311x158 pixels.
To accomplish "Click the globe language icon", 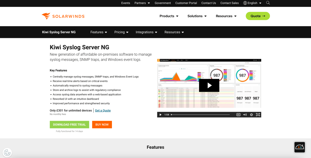I will point(245,3).
